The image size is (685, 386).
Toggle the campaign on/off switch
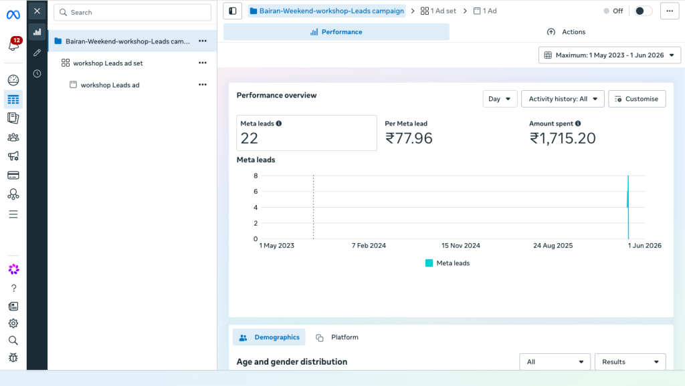click(643, 11)
